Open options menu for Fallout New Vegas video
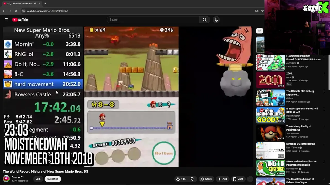The width and height of the screenshot is (330, 185). click(324, 180)
